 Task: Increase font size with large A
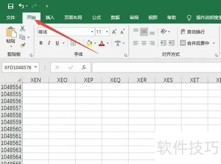tap(114, 32)
